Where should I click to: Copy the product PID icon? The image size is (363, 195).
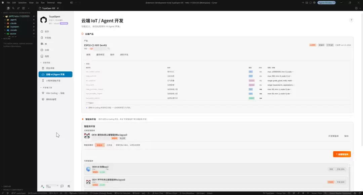109,49
